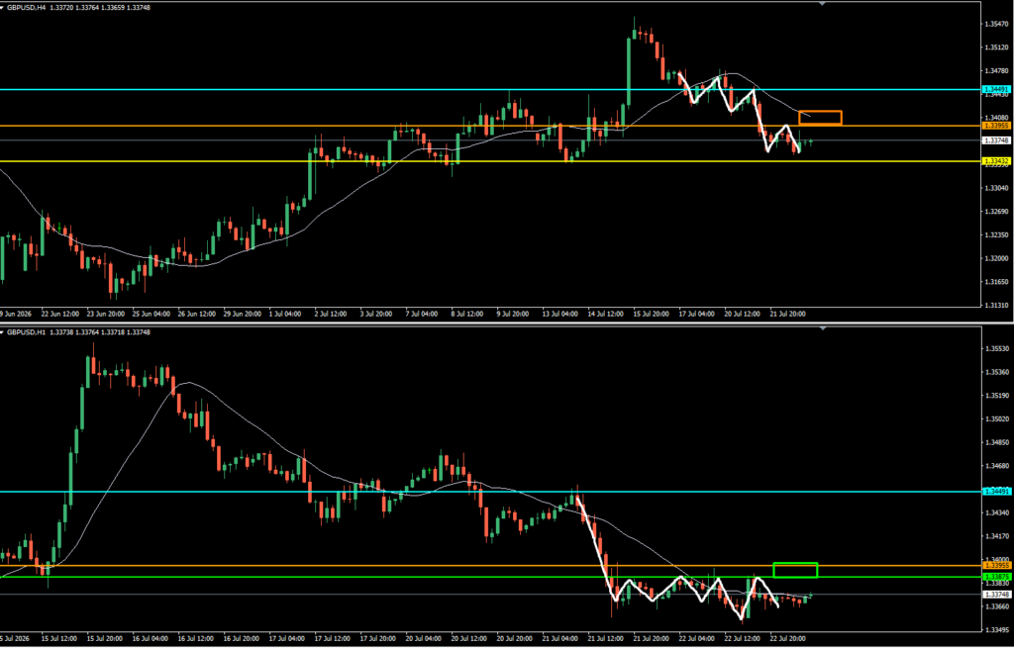Click 1.34680 on the H1 price scale
Image resolution: width=1014 pixels, height=648 pixels.
click(x=996, y=466)
